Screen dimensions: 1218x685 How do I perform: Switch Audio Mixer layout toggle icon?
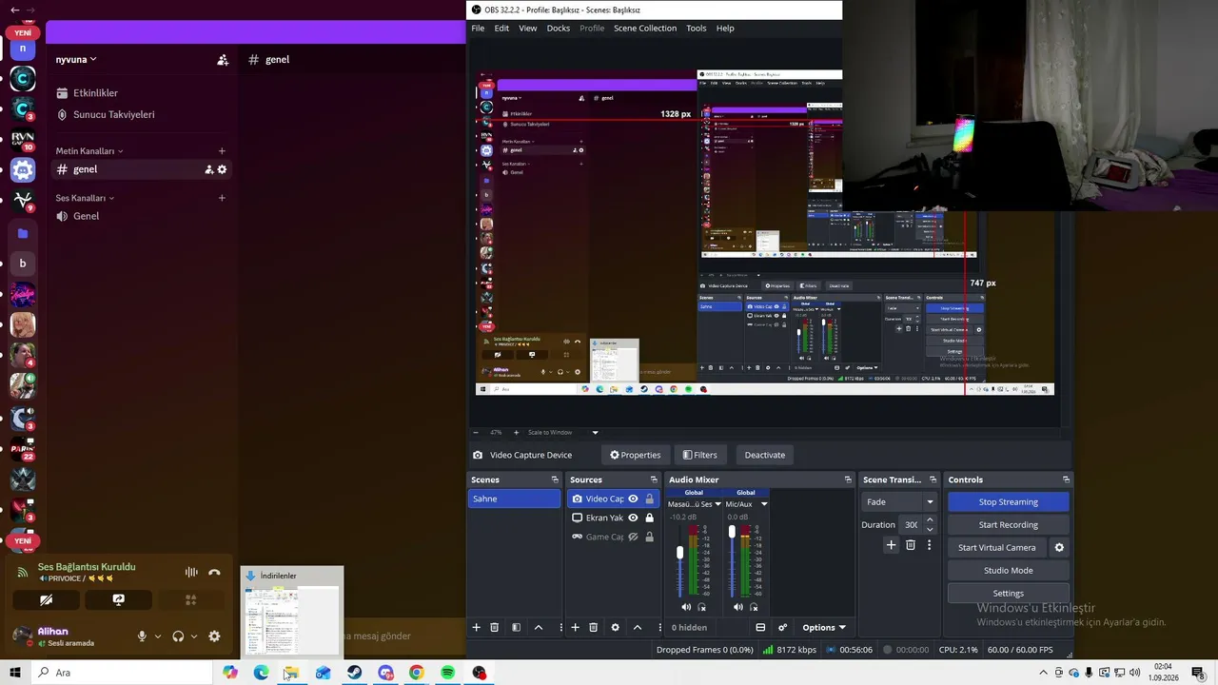(760, 627)
